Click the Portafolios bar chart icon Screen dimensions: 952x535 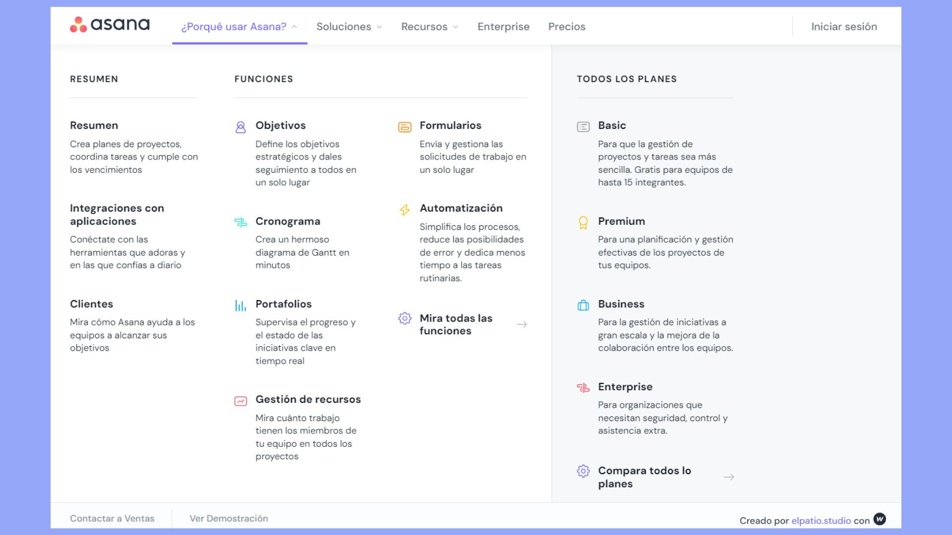click(240, 306)
